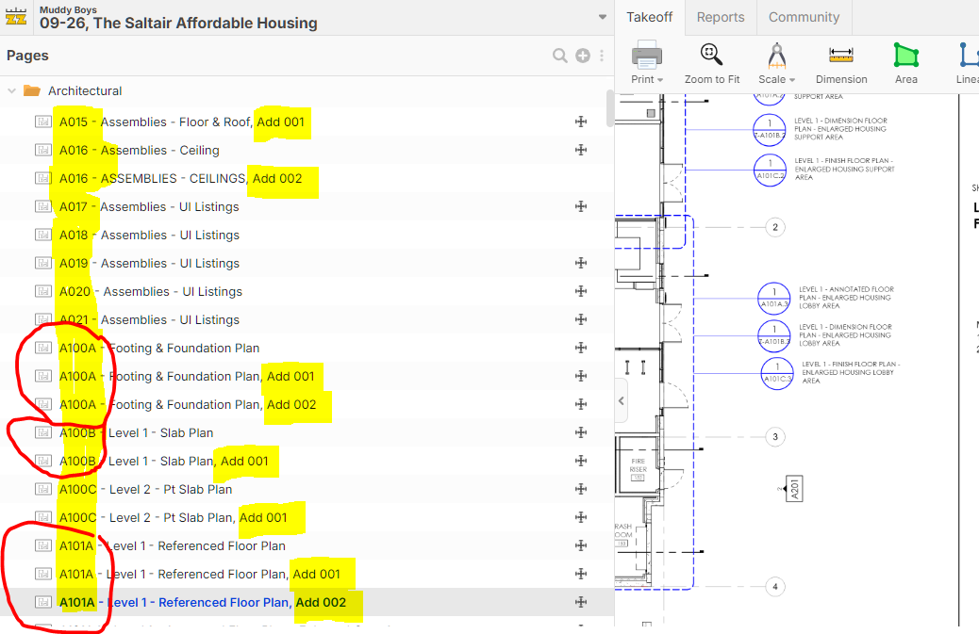
Task: Click the Print tool icon
Action: coord(647,57)
